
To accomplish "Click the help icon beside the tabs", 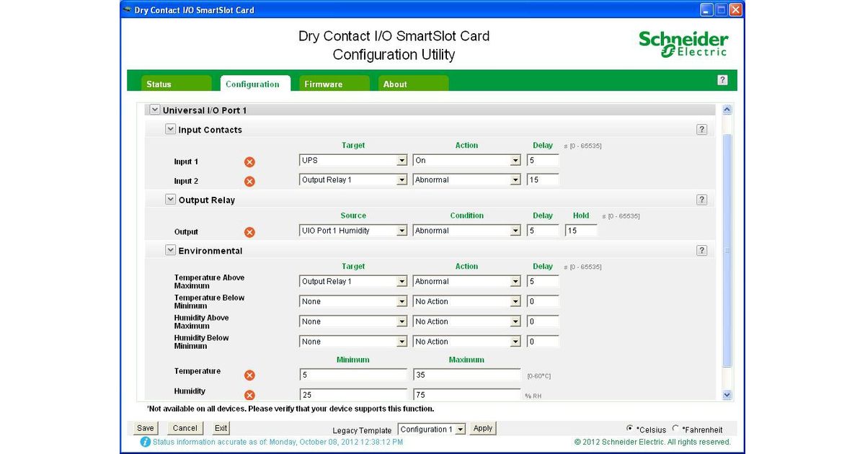I will click(x=722, y=80).
